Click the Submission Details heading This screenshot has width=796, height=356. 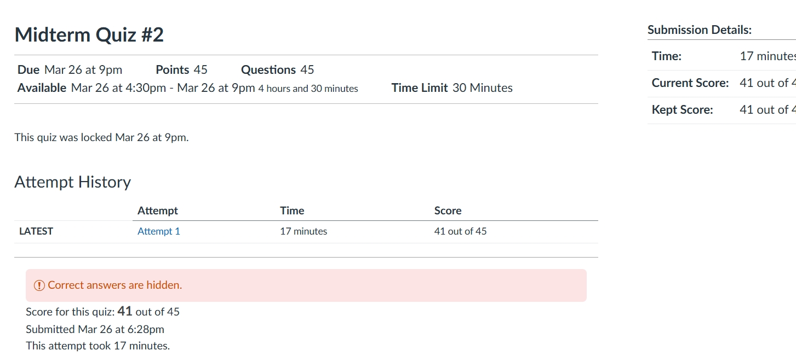[699, 30]
